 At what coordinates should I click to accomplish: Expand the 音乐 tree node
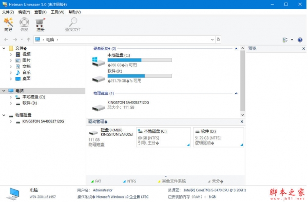[x=11, y=73]
